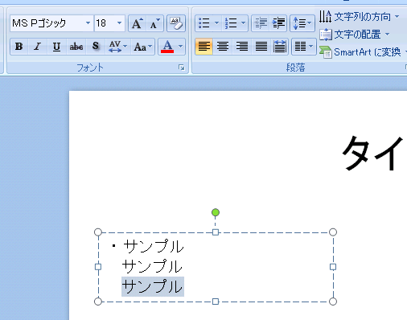Open columns dropdown
Image resolution: width=407 pixels, height=320 pixels.
[303, 47]
